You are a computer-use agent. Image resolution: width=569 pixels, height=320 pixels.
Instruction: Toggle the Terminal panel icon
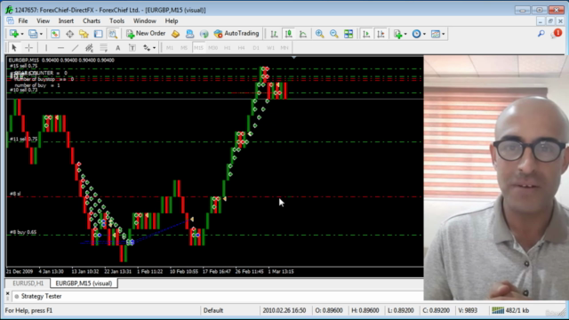point(99,34)
